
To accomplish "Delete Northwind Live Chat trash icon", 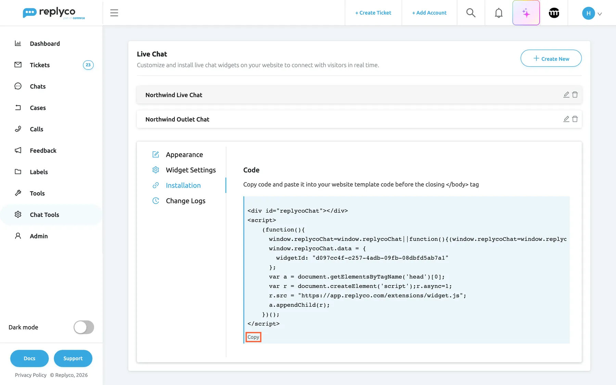I will (575, 95).
